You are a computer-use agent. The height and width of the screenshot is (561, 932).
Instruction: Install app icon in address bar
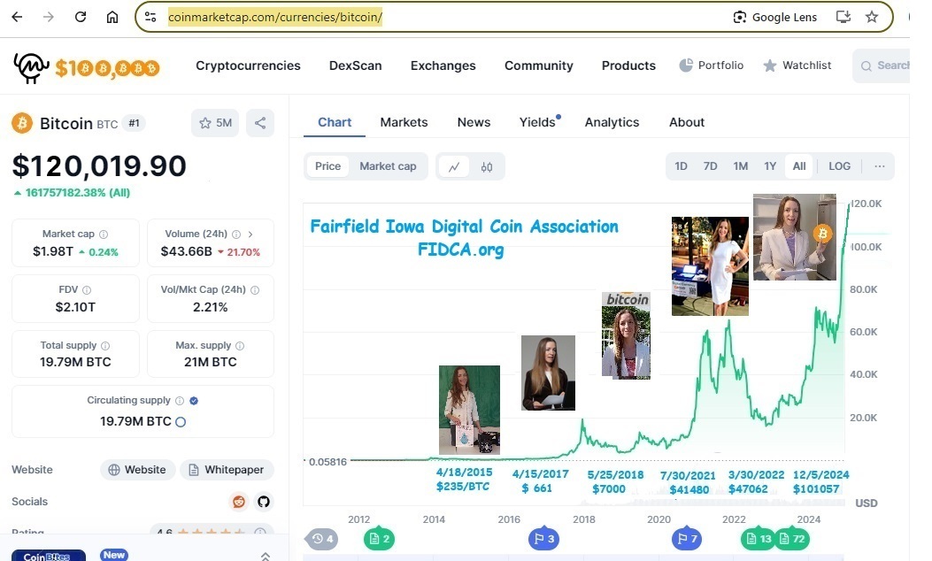[x=843, y=17]
